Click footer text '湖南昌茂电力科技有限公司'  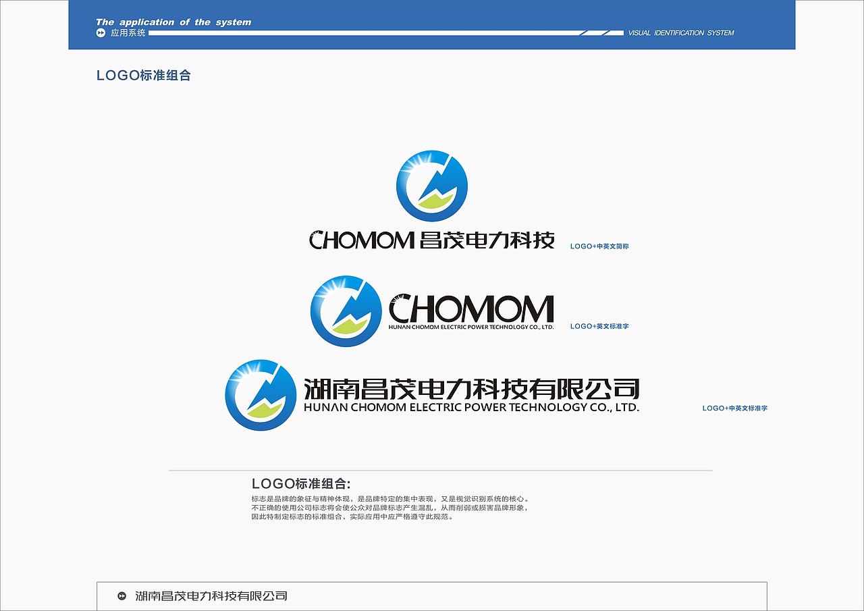(x=211, y=596)
